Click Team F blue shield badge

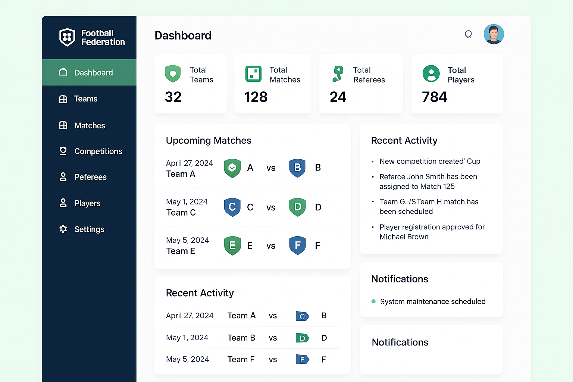pos(297,245)
